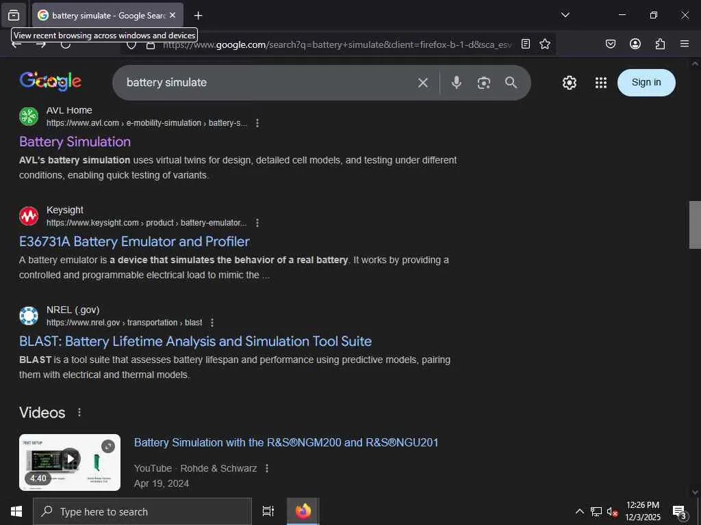Click the Sign in button
Image resolution: width=701 pixels, height=525 pixels.
pyautogui.click(x=646, y=83)
